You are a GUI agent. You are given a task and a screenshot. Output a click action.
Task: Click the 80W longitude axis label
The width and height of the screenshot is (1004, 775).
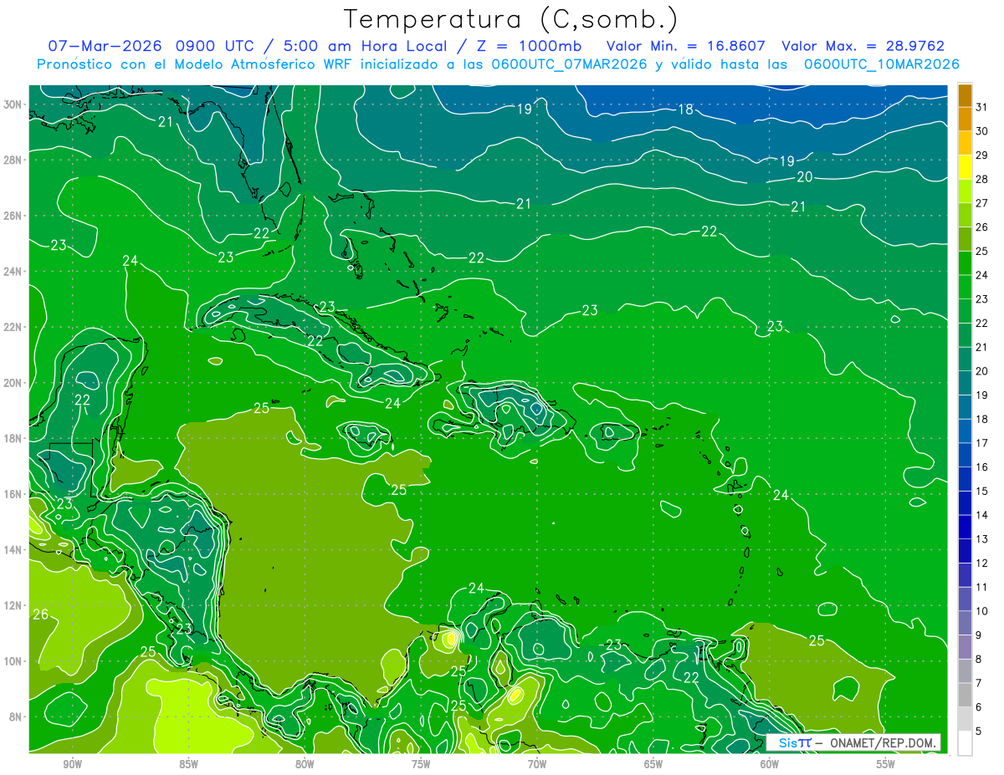[x=305, y=764]
